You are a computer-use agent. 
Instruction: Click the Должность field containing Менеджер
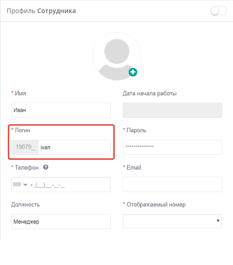coord(61,221)
